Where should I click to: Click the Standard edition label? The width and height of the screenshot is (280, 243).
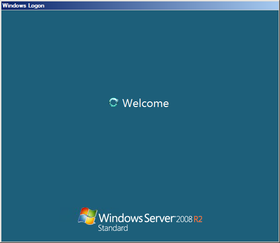pyautogui.click(x=112, y=229)
